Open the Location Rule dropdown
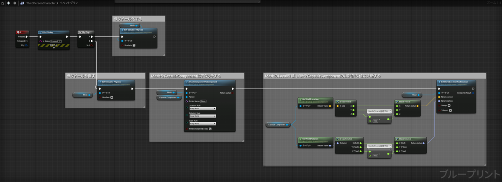 (202, 108)
